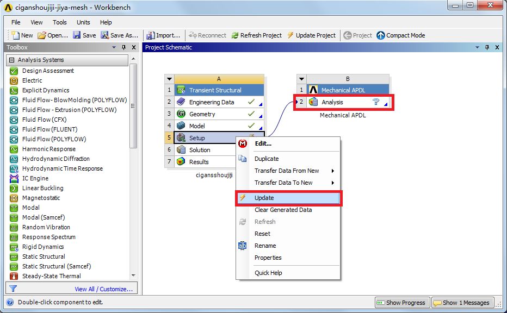Screen dimensions: 507x313
Task: Click the Explicit Dynamics icon
Action: pyautogui.click(x=14, y=90)
